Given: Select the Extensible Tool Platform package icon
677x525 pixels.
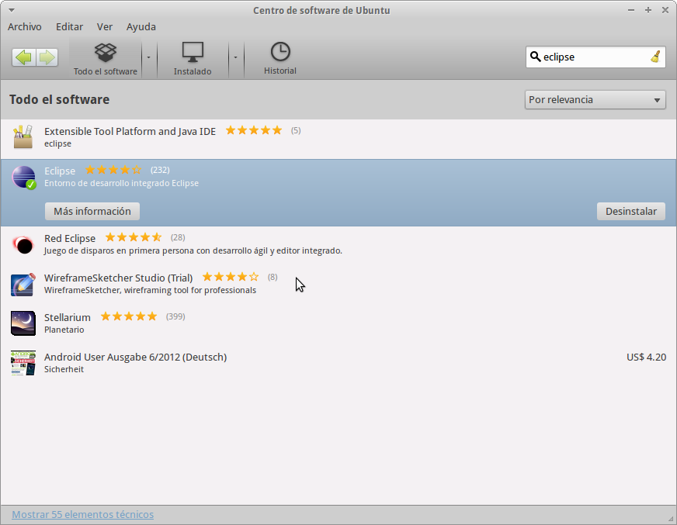Looking at the screenshot, I should tap(23, 137).
